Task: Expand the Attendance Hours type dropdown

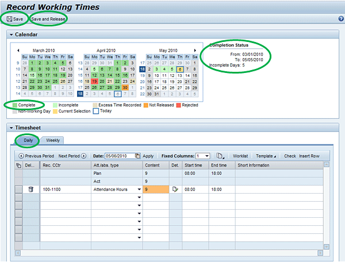Action: click(139, 189)
